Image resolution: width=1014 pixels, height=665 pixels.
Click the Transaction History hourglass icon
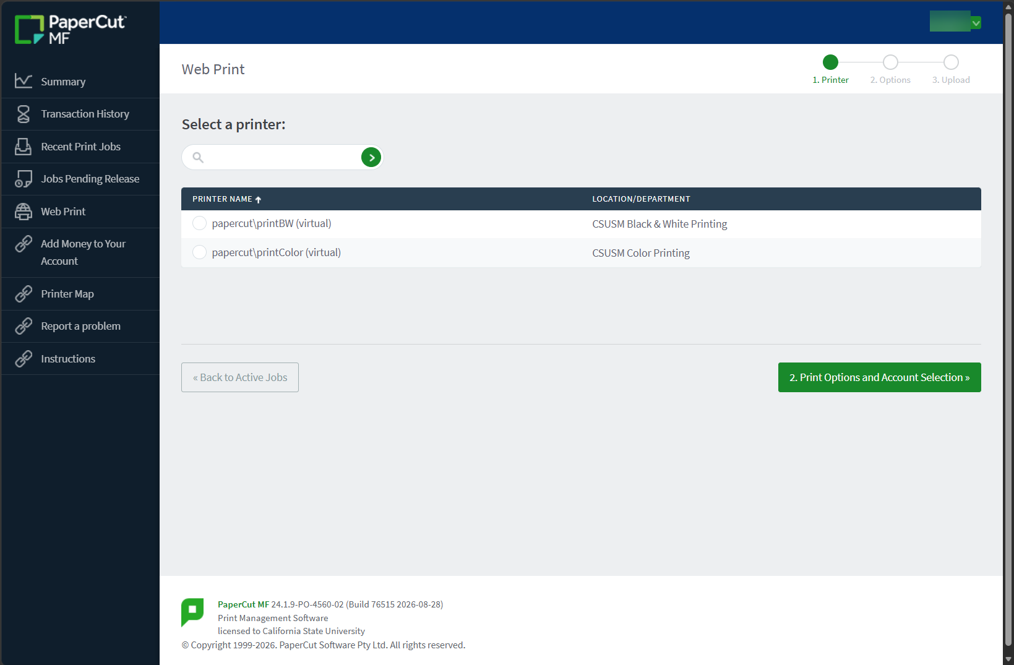coord(24,114)
